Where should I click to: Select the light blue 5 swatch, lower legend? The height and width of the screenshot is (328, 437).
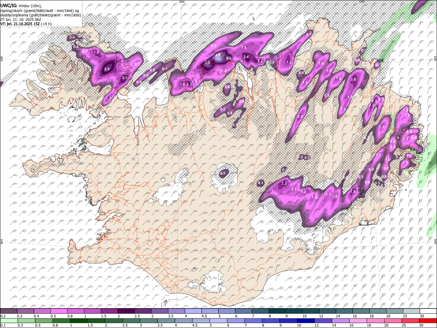coord(218,320)
